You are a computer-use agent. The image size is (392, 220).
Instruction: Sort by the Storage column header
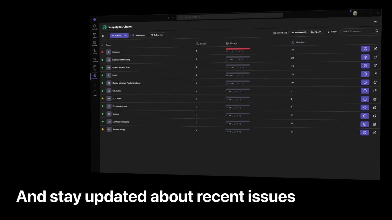click(x=231, y=43)
